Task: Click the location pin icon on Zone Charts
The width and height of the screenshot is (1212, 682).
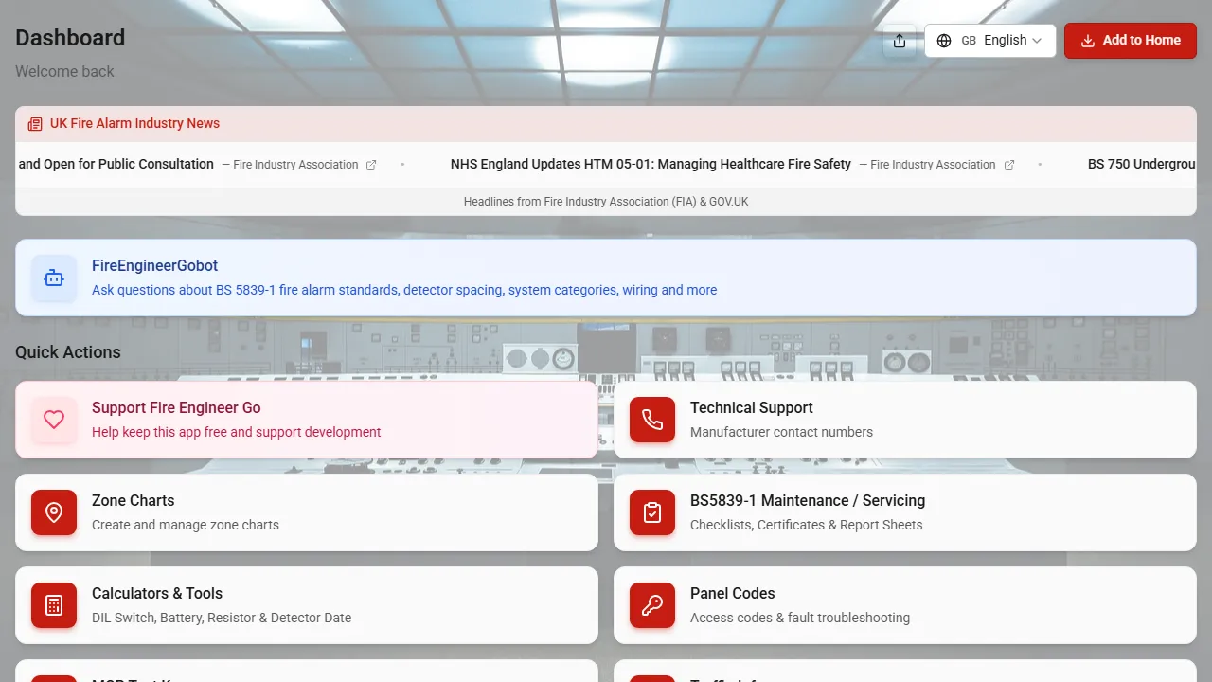Action: tap(54, 512)
